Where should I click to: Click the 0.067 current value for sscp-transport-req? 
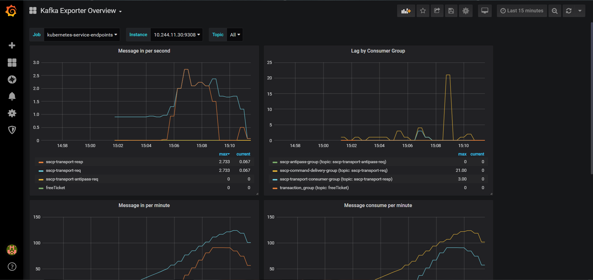tap(245, 171)
